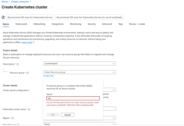Open the Fleet Manager dropdown showing None
184x126 pixels.
[79, 124]
